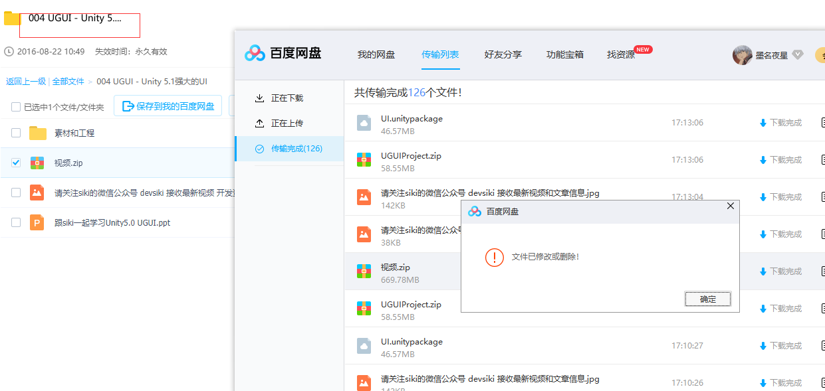This screenshot has height=391, width=825.
Task: Show the 正在上传 list in the sidebar
Action: click(x=289, y=123)
